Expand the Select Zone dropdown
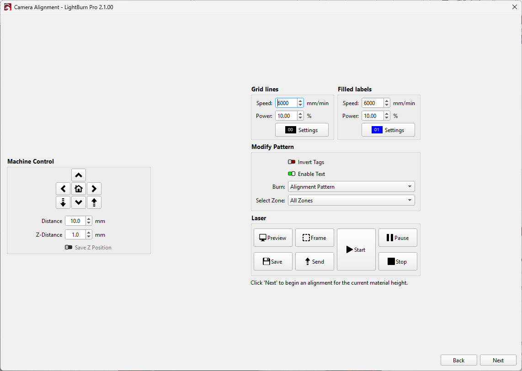 coord(351,201)
